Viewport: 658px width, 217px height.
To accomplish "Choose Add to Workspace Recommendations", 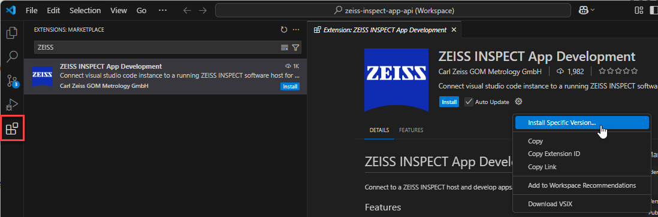I will pyautogui.click(x=582, y=185).
